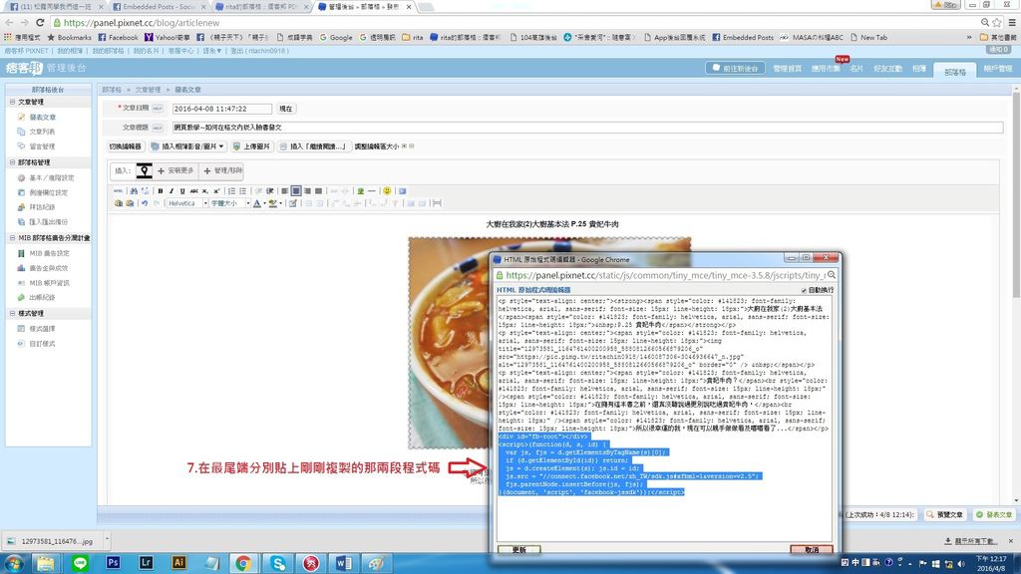The width and height of the screenshot is (1021, 574).
Task: Align text right in the editor
Action: point(307,190)
